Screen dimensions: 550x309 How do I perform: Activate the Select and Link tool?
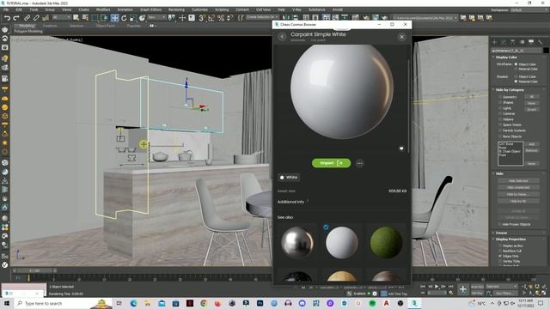27,17
